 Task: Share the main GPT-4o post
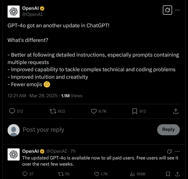click(176, 111)
